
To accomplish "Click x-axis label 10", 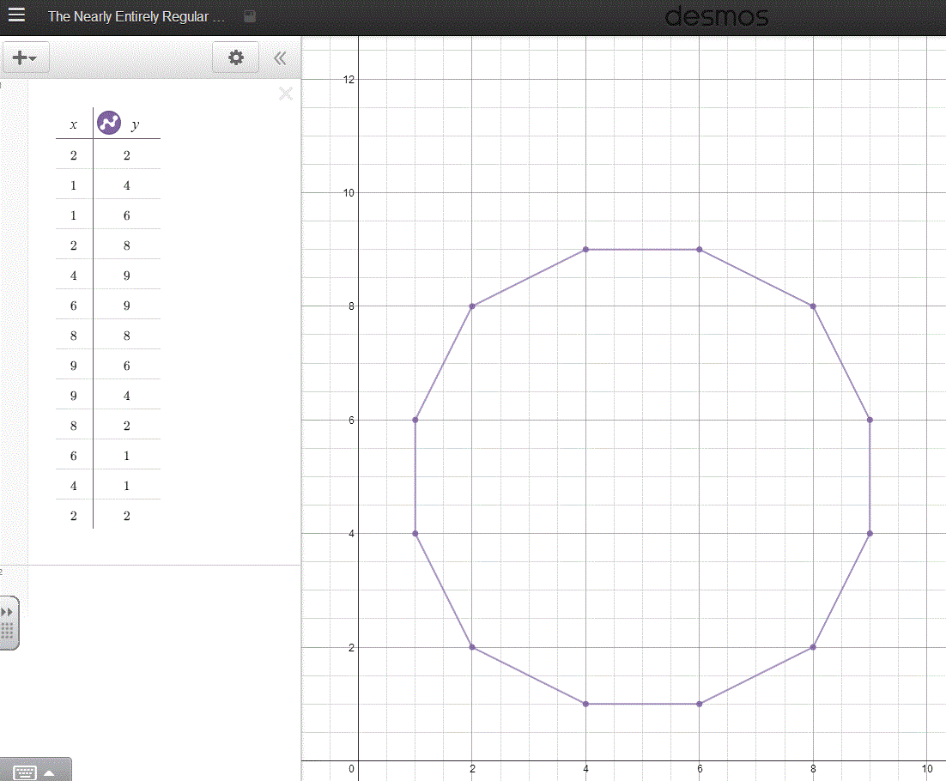I will pyautogui.click(x=927, y=769).
